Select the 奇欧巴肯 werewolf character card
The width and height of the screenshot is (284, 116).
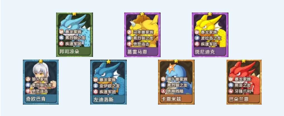(x=41, y=82)
